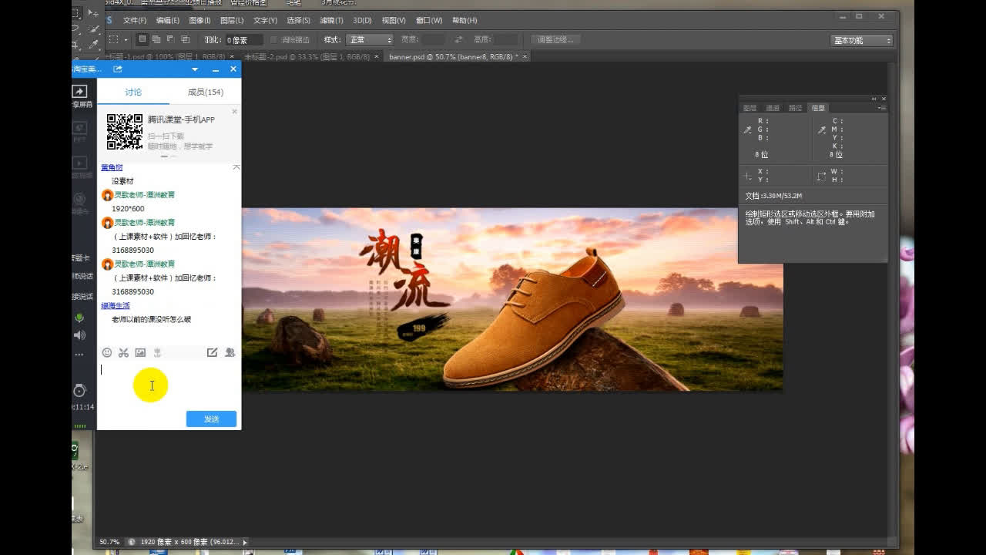The image size is (986, 555).
Task: Click the contact person icon in chat toolbar
Action: coord(230,352)
